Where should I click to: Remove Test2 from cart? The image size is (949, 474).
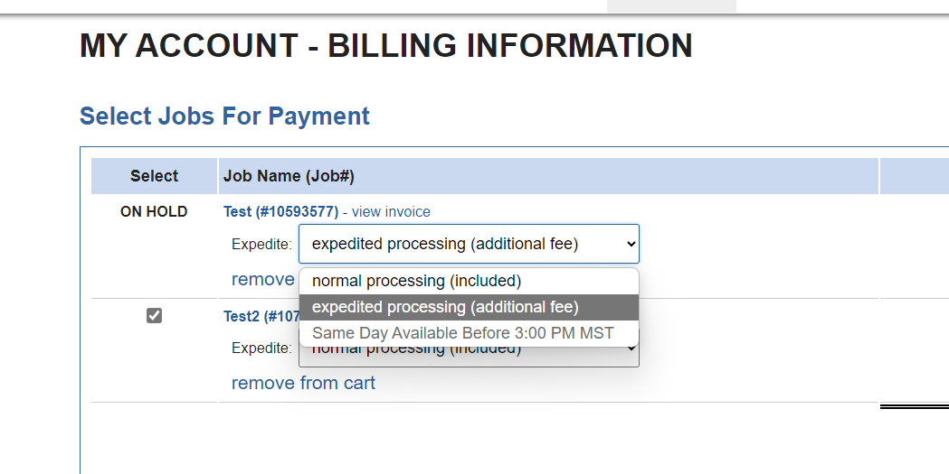(x=303, y=383)
